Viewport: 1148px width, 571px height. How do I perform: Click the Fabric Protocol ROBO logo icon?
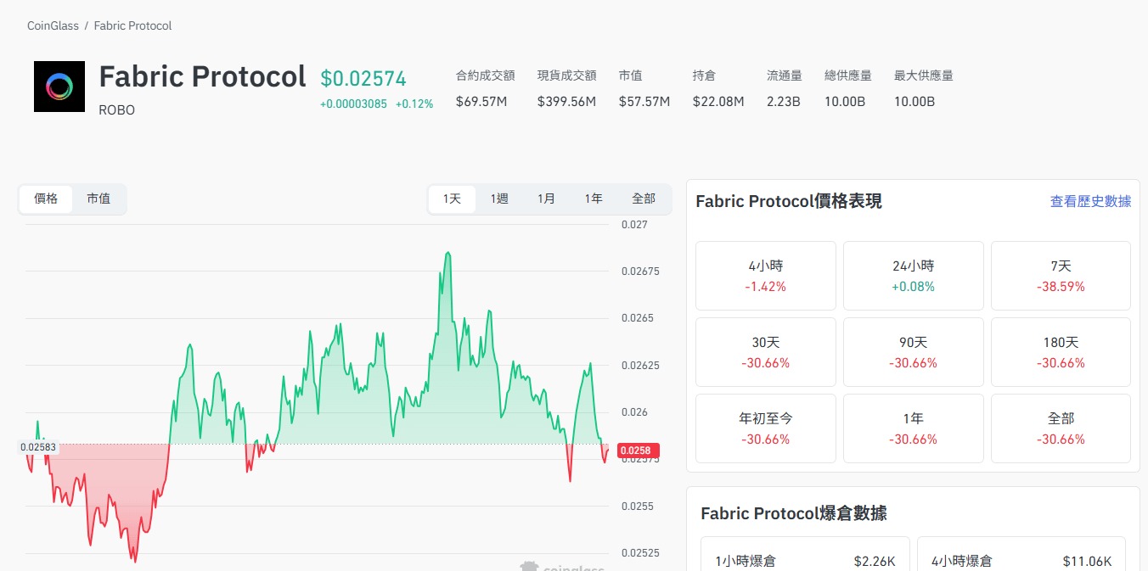pyautogui.click(x=59, y=87)
